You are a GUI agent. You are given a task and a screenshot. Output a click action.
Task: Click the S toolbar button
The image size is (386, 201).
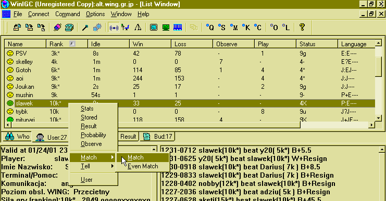222,27
